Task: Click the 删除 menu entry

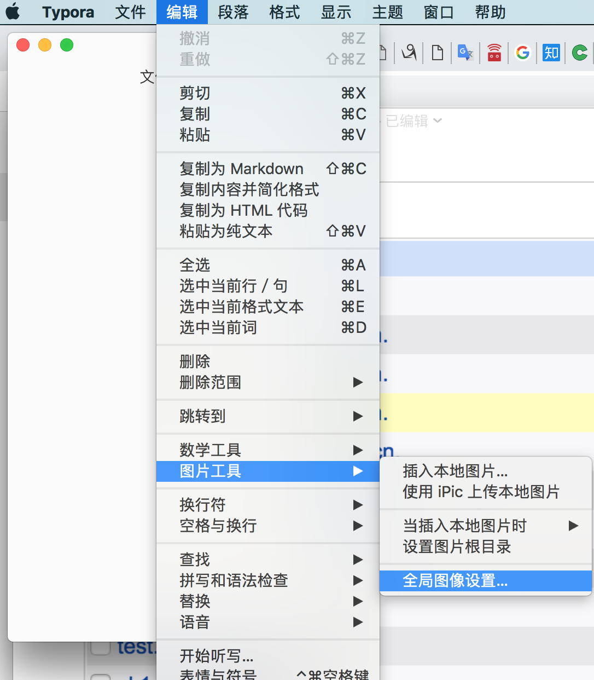Action: coord(268,361)
